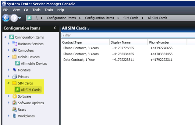The height and width of the screenshot is (125, 195).
Task: Open the Tools menu
Action: (x=37, y=10)
